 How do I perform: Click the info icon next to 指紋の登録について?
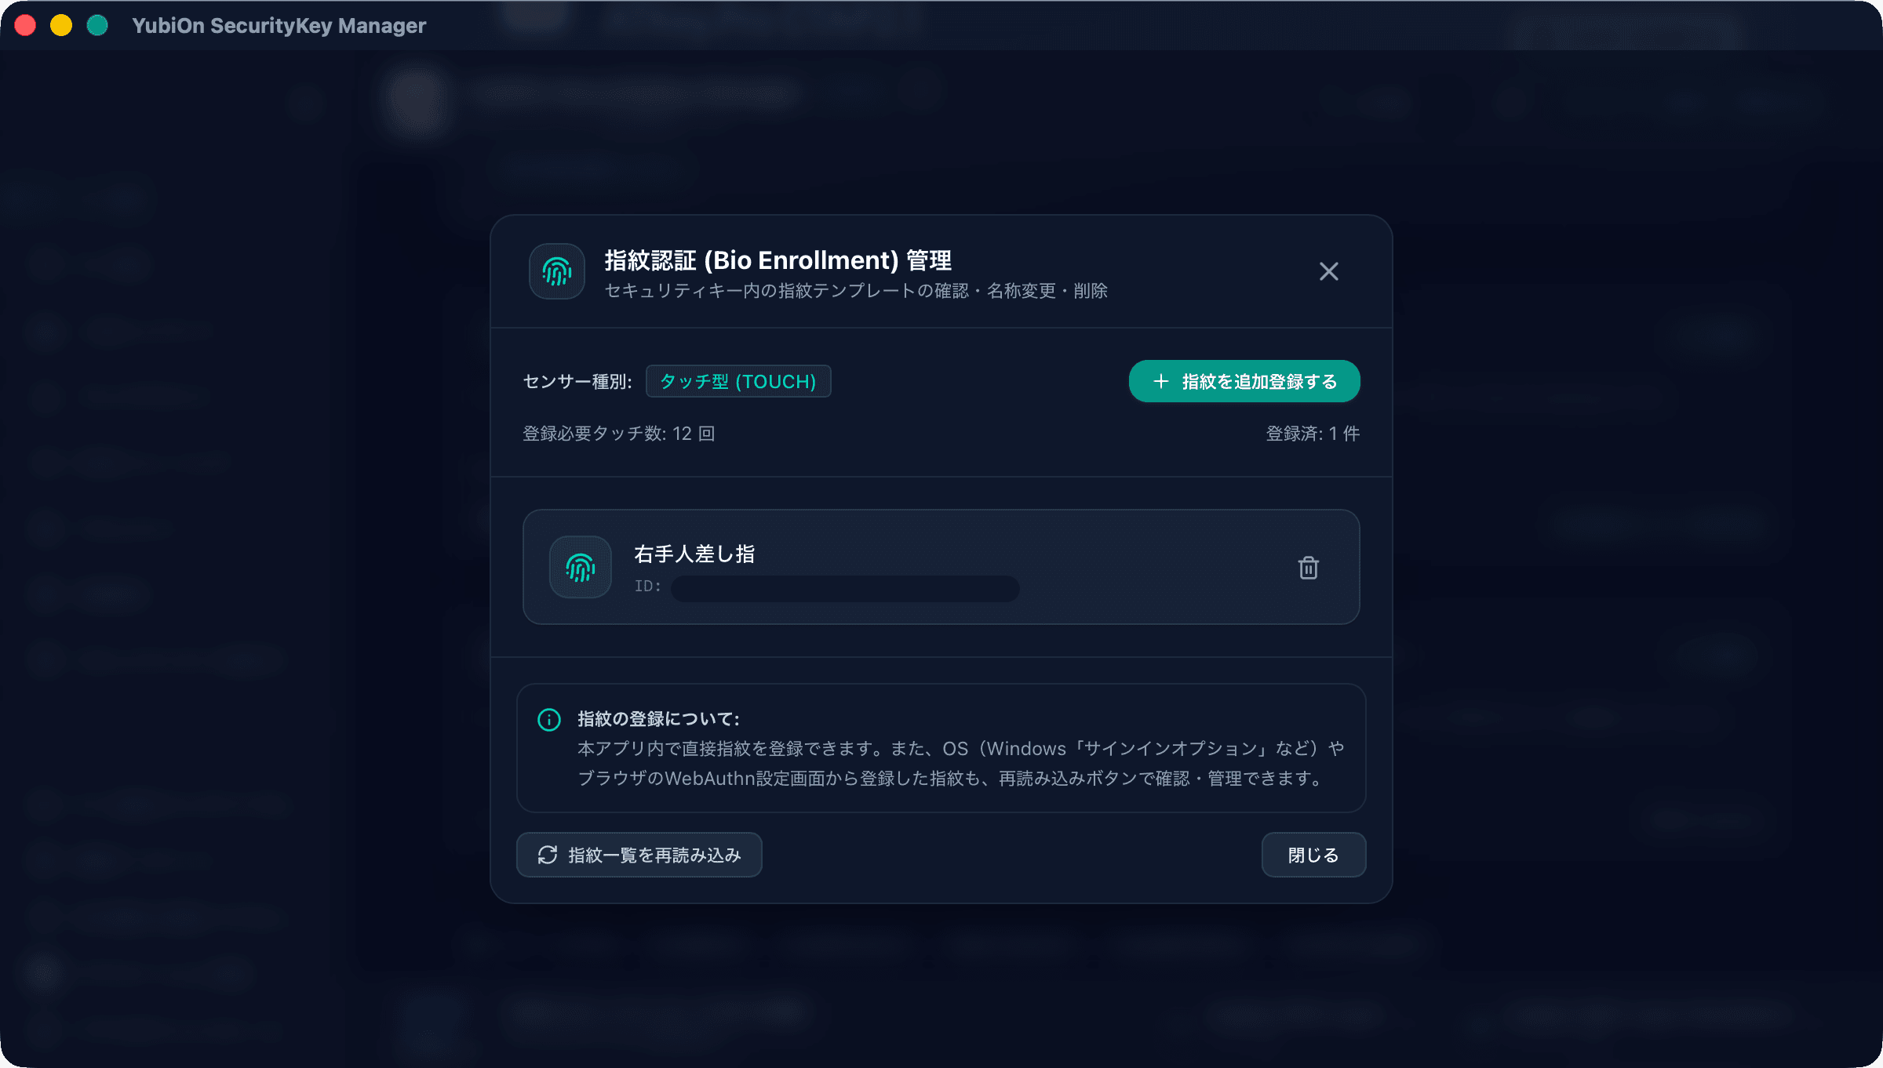click(x=549, y=719)
